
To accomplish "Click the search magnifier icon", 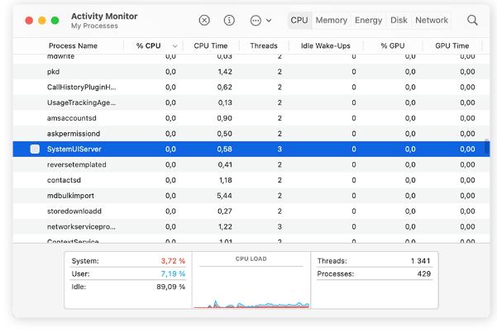I will [472, 21].
